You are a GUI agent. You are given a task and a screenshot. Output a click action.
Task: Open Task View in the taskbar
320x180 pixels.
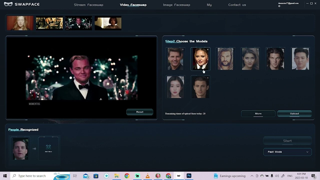click(75, 176)
